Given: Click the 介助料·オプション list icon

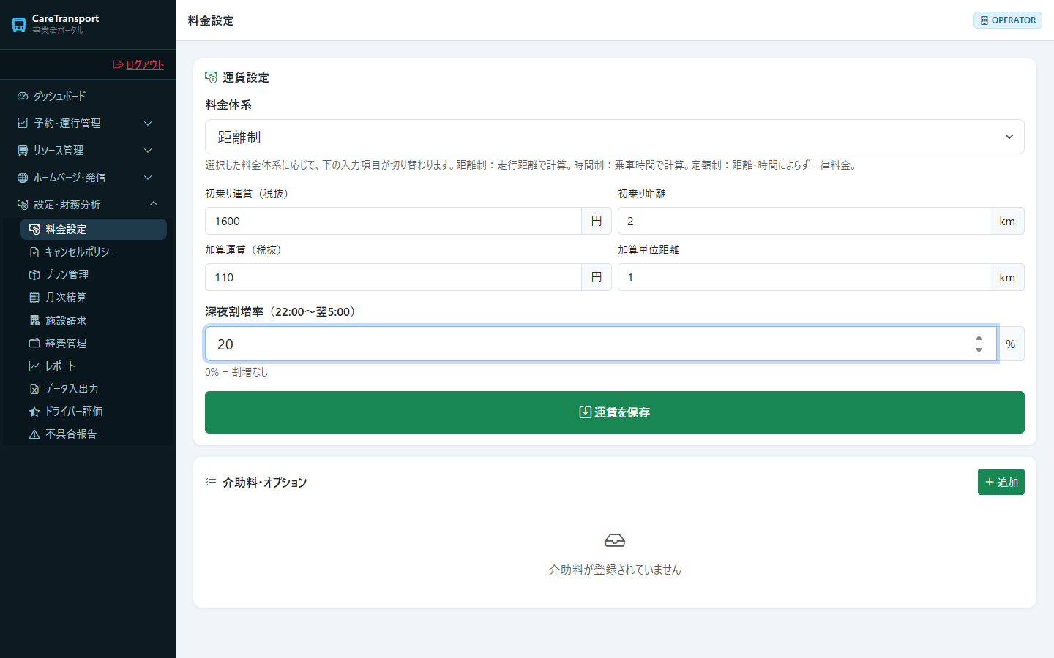Looking at the screenshot, I should click(211, 483).
